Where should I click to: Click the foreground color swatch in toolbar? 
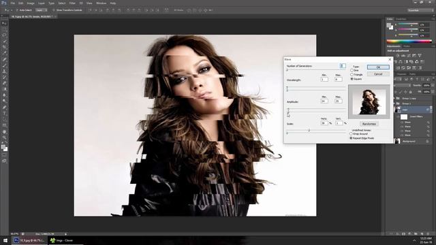[x=3, y=147]
